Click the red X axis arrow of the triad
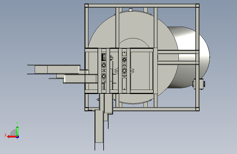Image resolution: width=237 pixels, height=154 pixels. (12, 137)
